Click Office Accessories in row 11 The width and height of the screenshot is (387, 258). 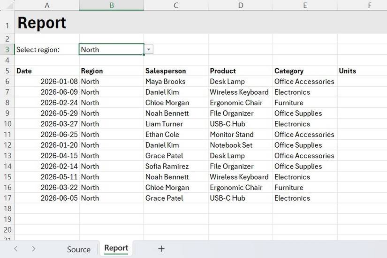[x=305, y=135]
